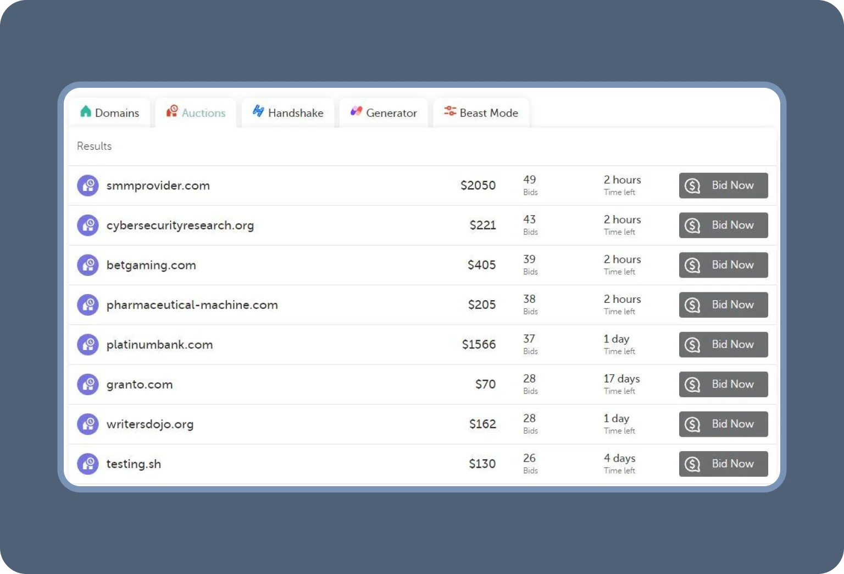Place a bid on betgaming.com
The height and width of the screenshot is (574, 844).
click(x=723, y=265)
